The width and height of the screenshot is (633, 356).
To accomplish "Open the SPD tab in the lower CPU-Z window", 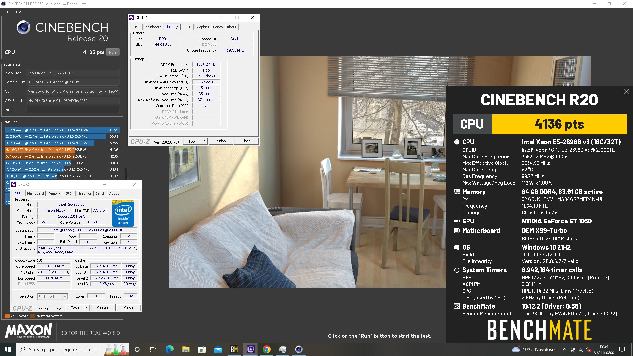I will pos(69,193).
